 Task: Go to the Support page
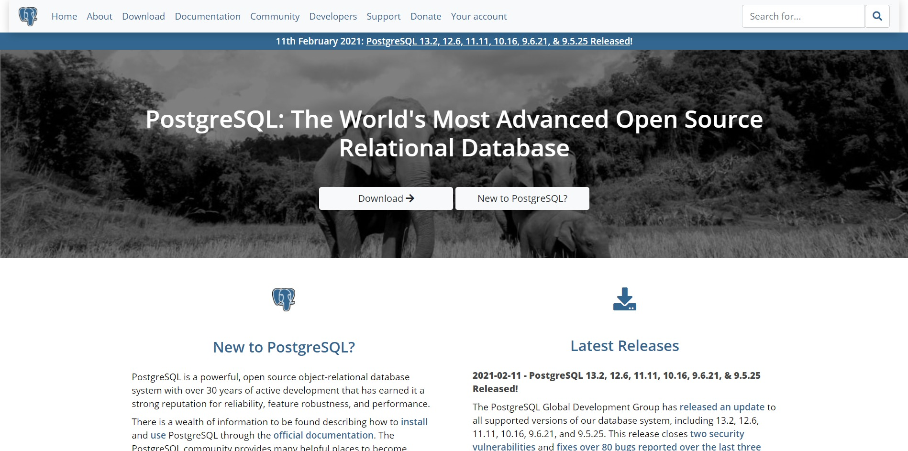[384, 16]
